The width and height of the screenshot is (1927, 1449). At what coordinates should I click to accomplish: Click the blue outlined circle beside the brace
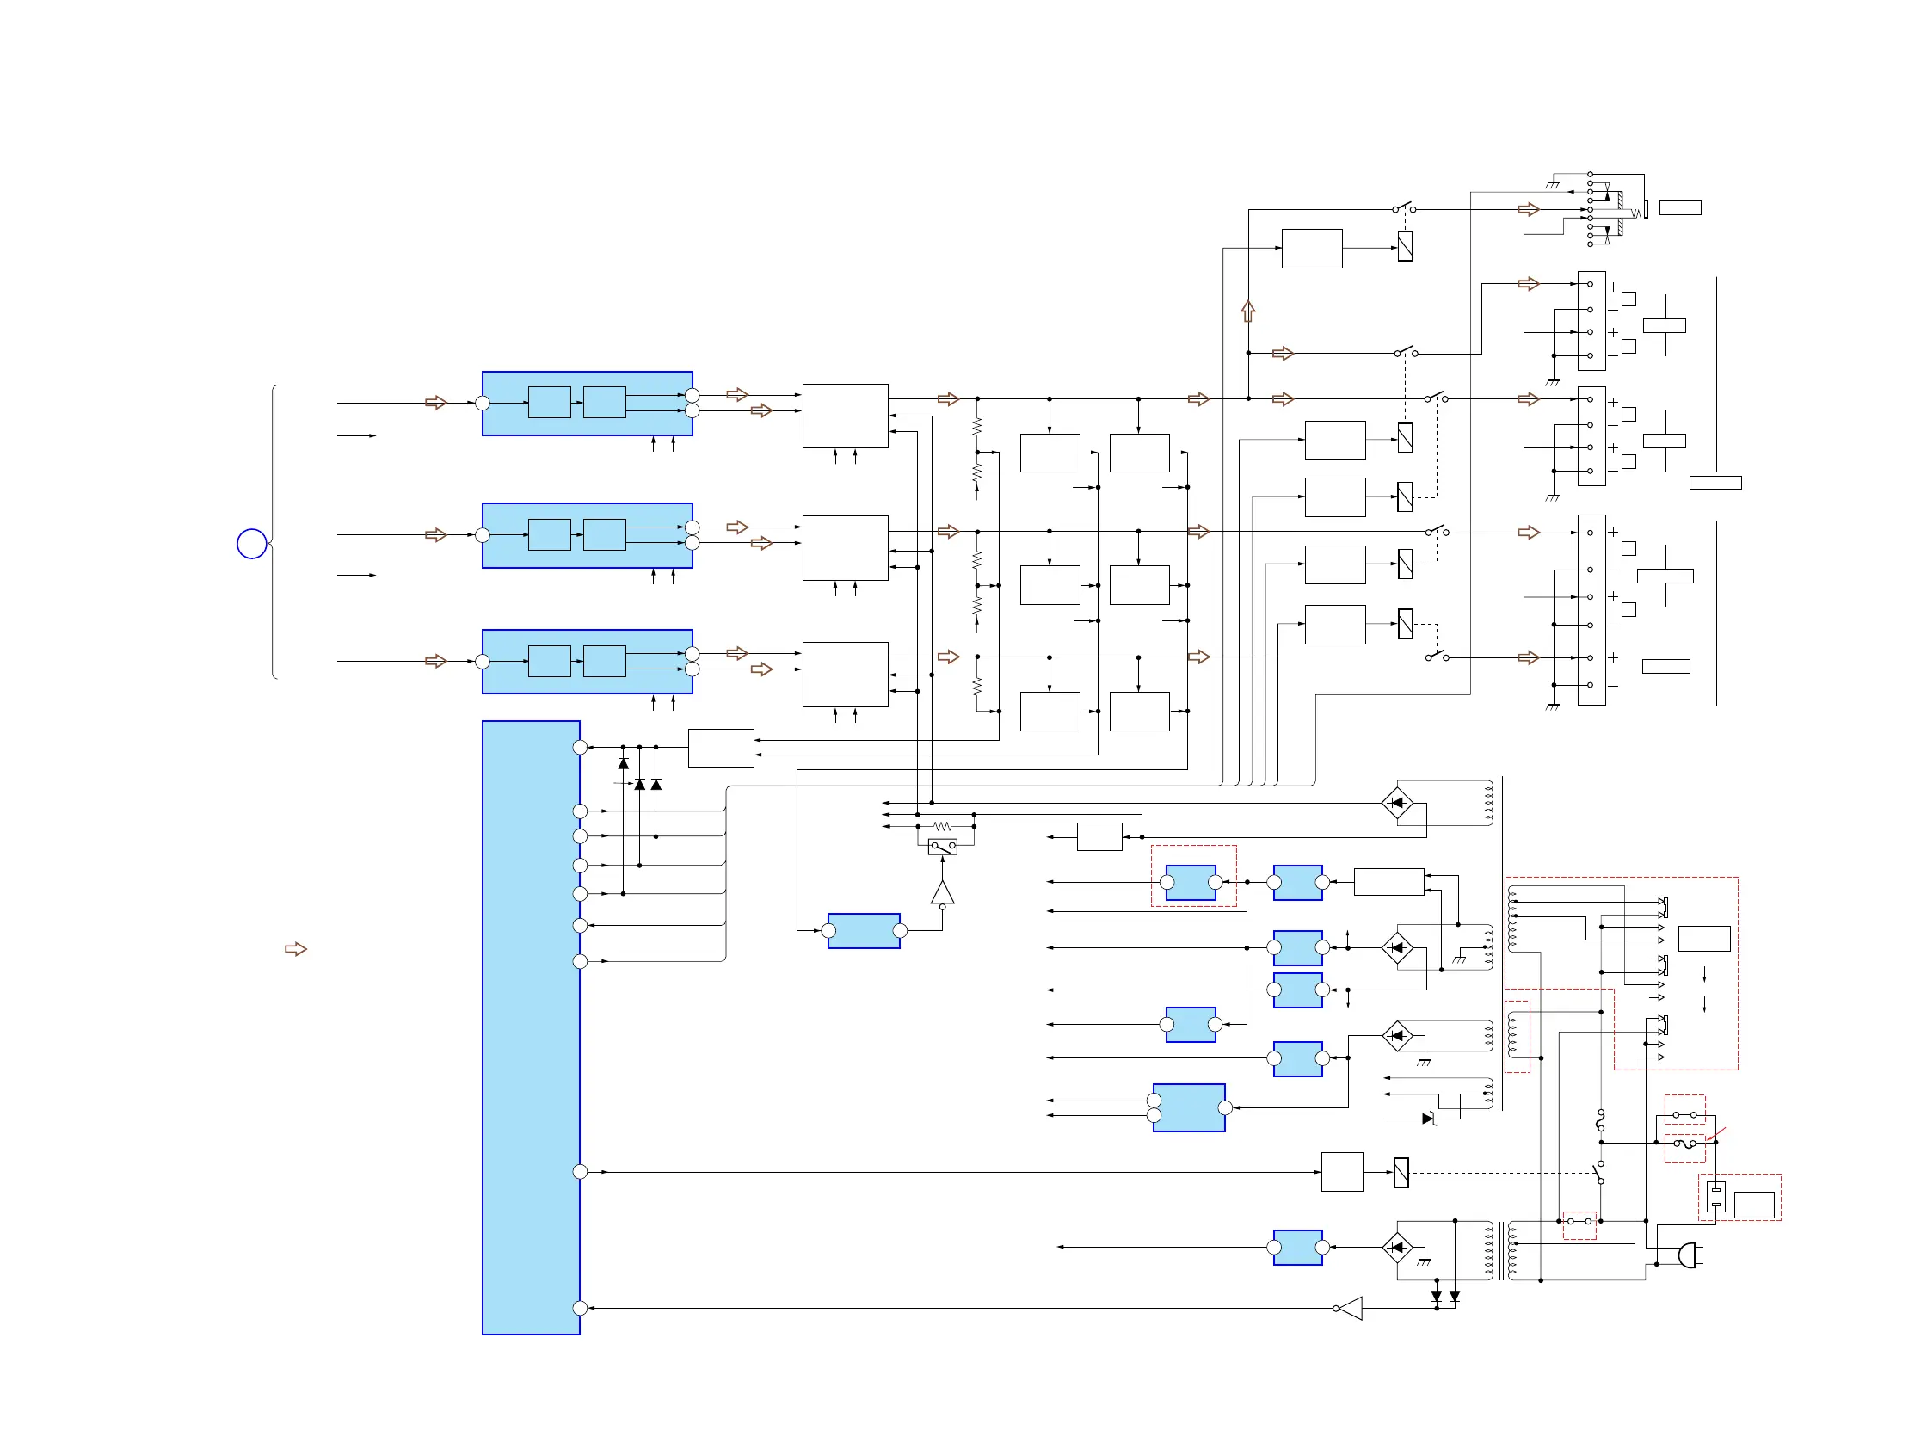252,544
